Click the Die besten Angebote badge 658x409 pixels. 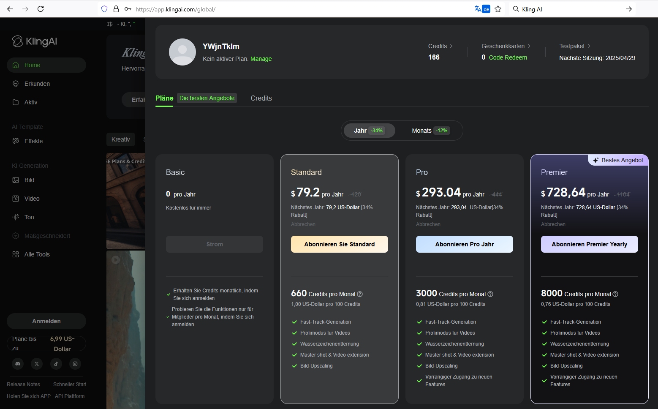[x=207, y=98]
